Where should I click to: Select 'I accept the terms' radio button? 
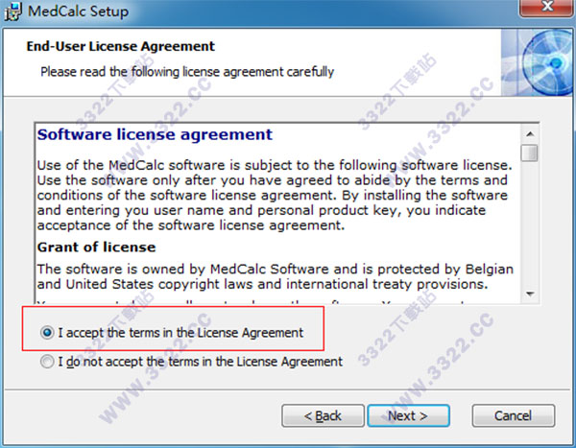click(x=47, y=333)
